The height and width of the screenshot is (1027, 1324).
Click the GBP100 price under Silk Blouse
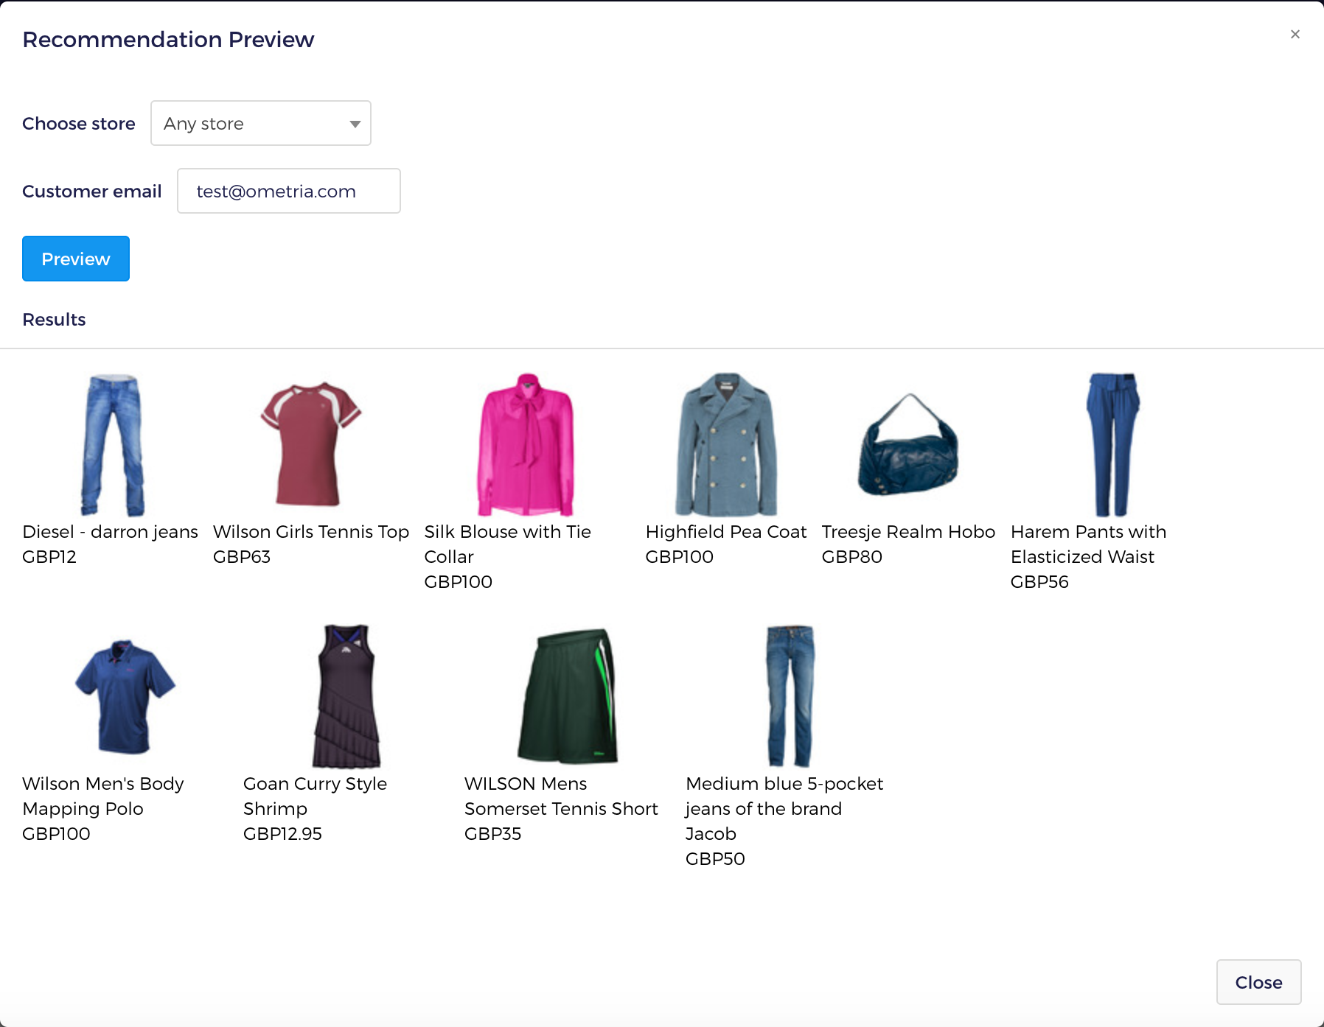pos(459,582)
